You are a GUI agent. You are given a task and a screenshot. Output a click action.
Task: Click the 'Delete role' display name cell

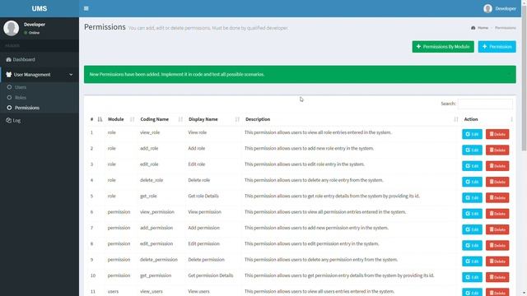click(x=199, y=180)
